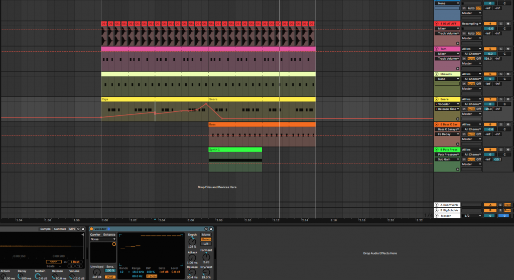This screenshot has height=280, width=514.
Task: Turn off the Vocoder device activator
Action: pos(91,229)
